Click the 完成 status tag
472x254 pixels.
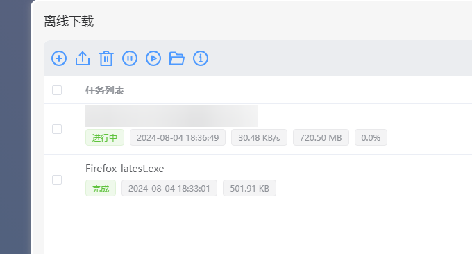[x=101, y=188]
